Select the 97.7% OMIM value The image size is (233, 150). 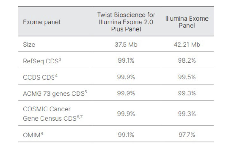187,135
